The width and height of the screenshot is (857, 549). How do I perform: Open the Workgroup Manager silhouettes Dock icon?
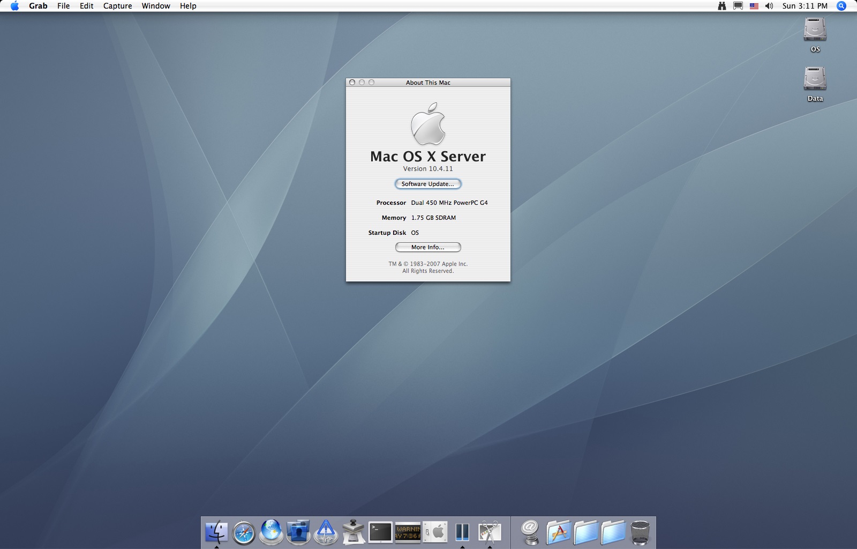coord(298,532)
